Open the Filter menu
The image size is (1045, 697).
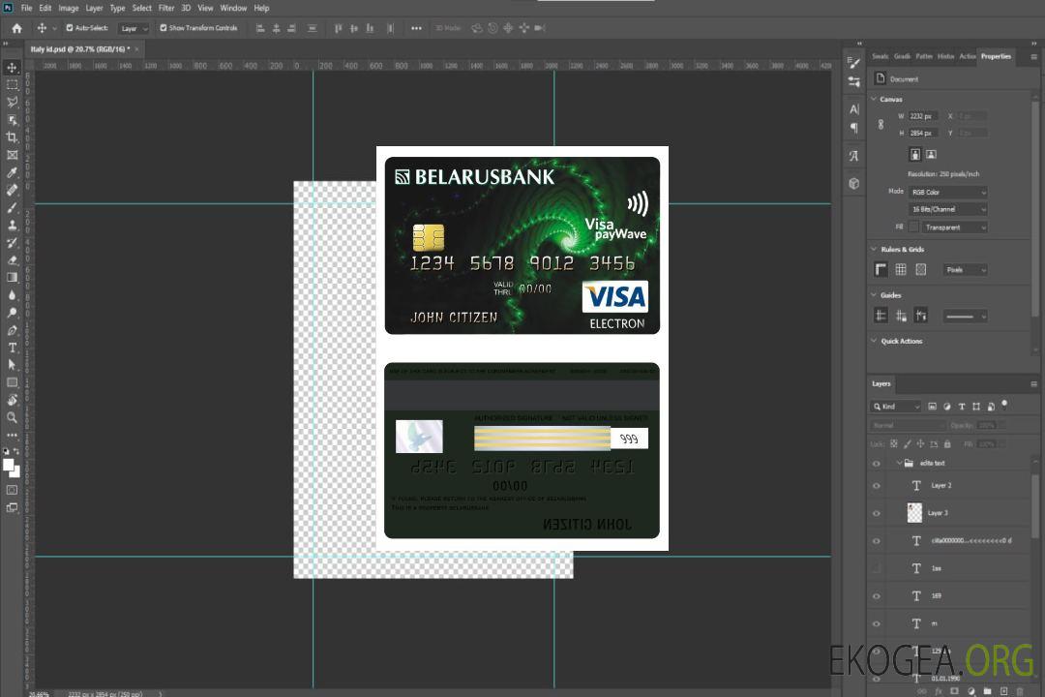[x=166, y=8]
